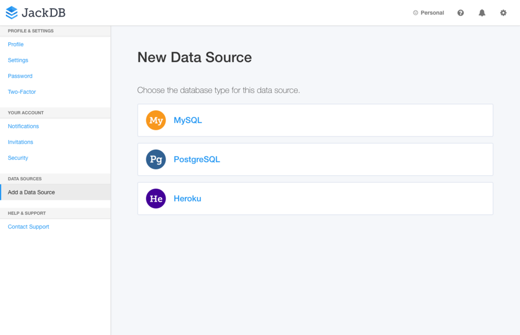Open Notifications in the sidebar
520x335 pixels.
click(x=23, y=126)
